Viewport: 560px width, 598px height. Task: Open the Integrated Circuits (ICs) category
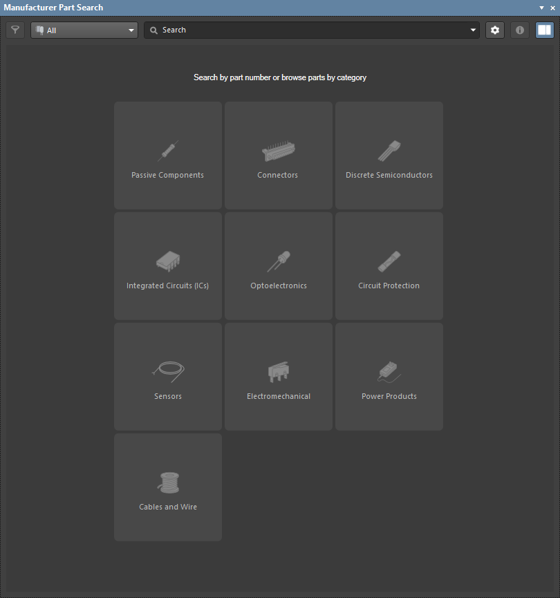[x=167, y=265]
